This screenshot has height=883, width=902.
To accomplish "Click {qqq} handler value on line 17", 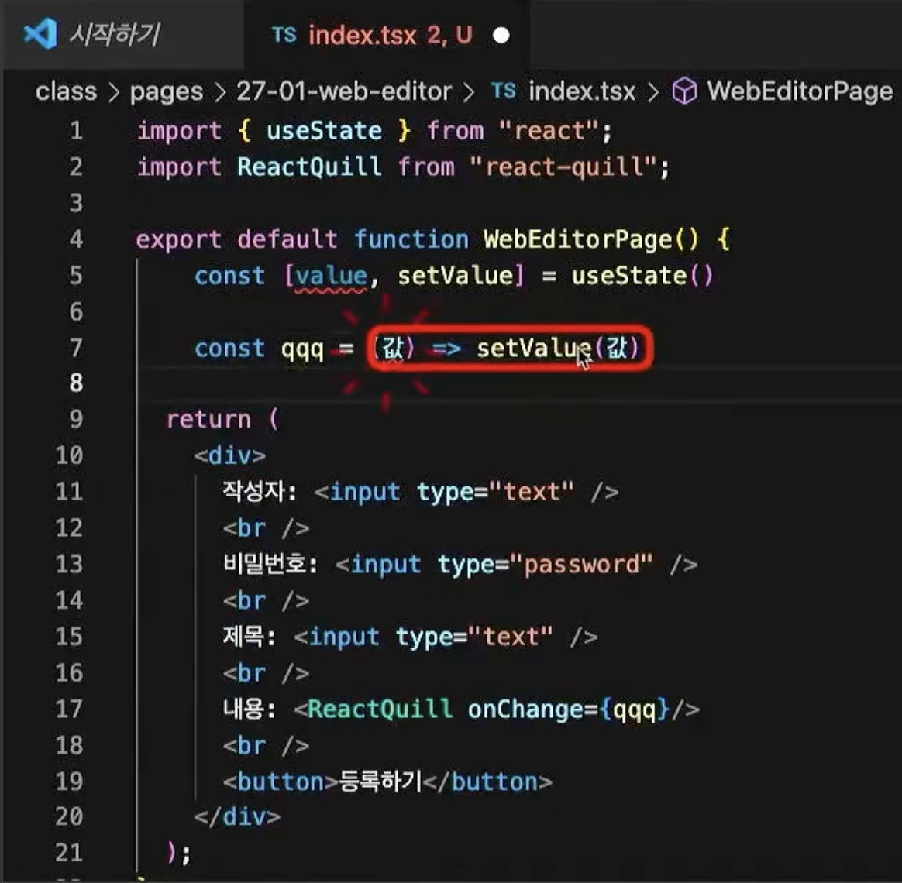I will coord(635,710).
